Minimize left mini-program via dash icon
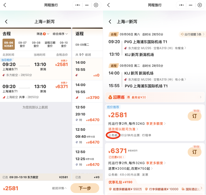Screen dimensions: 206x195 pyautogui.click(x=87, y=5)
